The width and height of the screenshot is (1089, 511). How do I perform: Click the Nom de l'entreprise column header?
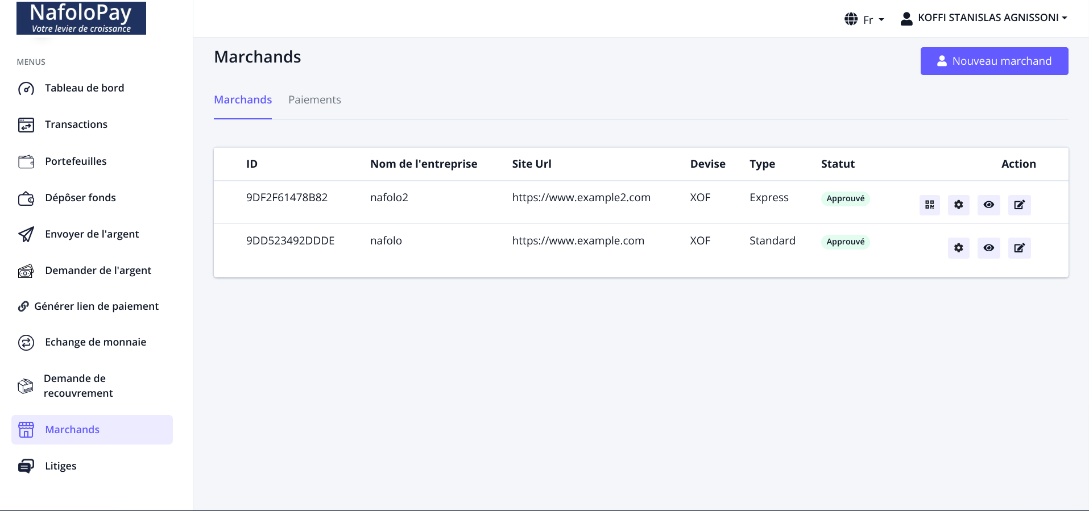tap(424, 164)
